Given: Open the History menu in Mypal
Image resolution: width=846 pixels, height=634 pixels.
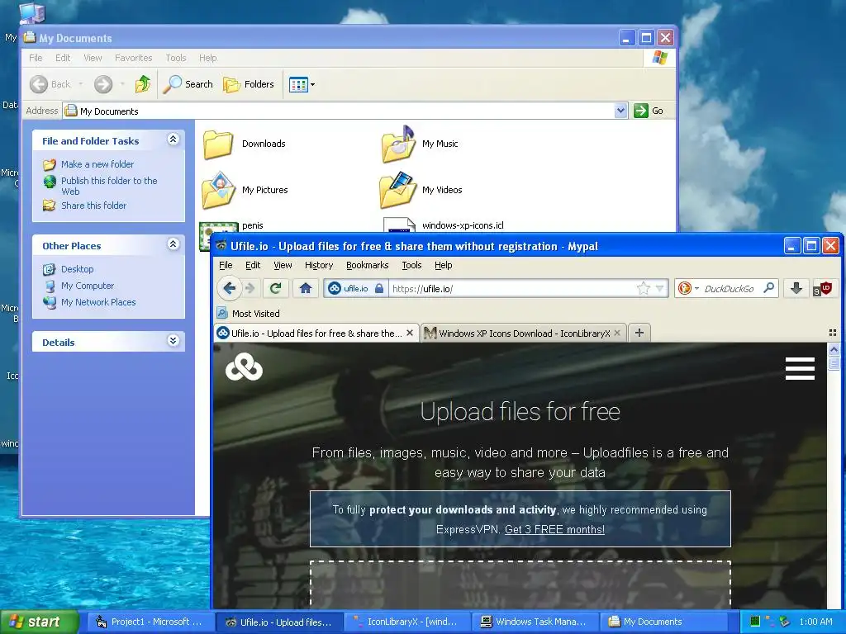Looking at the screenshot, I should (318, 265).
